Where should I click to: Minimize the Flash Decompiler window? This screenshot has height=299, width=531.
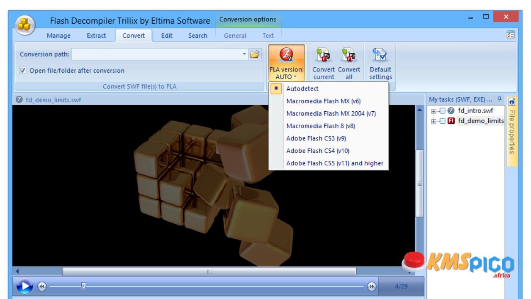(471, 17)
